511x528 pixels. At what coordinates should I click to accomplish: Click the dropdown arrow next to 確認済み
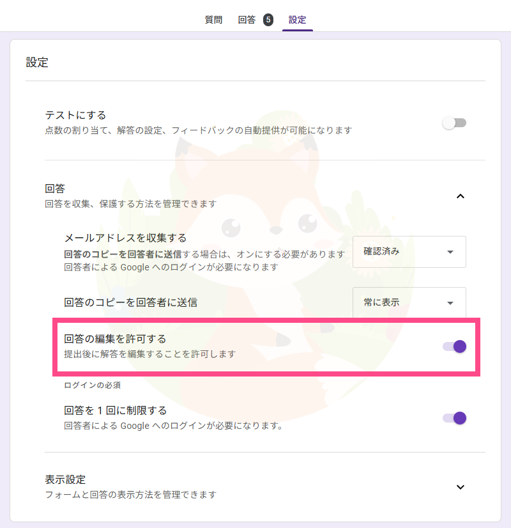coord(451,251)
